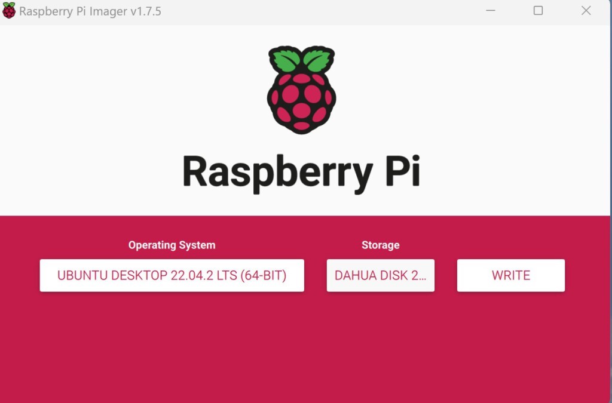The image size is (612, 403).
Task: Close the Raspberry Pi Imager window
Action: (586, 11)
